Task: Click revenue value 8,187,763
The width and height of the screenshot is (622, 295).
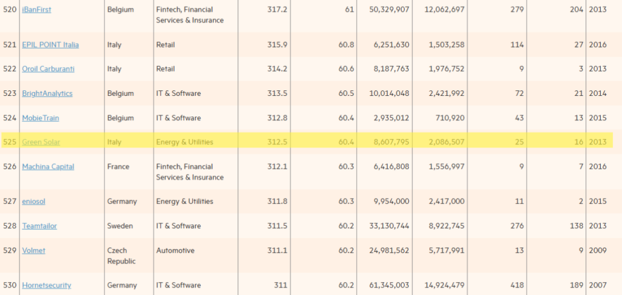Action: [391, 69]
